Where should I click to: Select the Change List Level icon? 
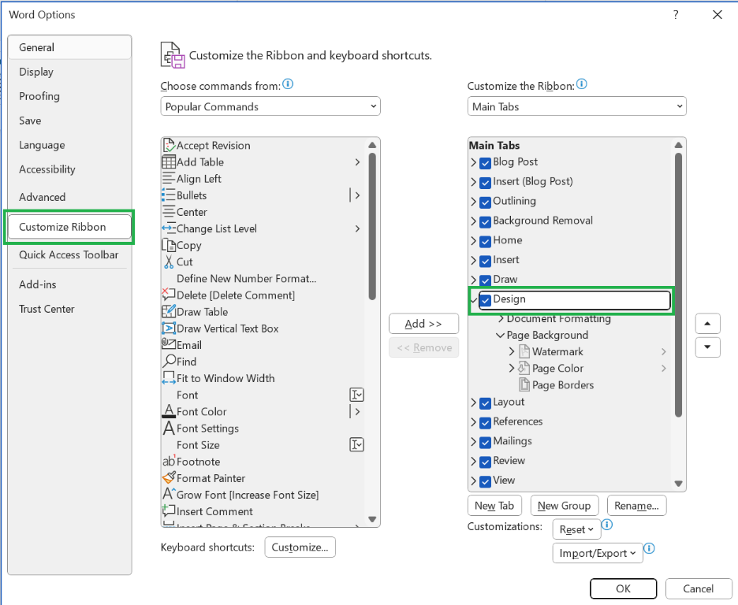click(169, 228)
